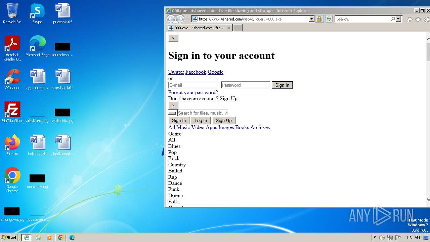The height and width of the screenshot is (242, 430).
Task: Select the All category link
Action: (172, 127)
